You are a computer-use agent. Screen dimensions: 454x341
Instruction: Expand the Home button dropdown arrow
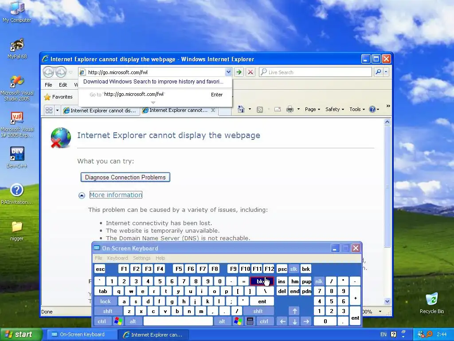pyautogui.click(x=250, y=109)
